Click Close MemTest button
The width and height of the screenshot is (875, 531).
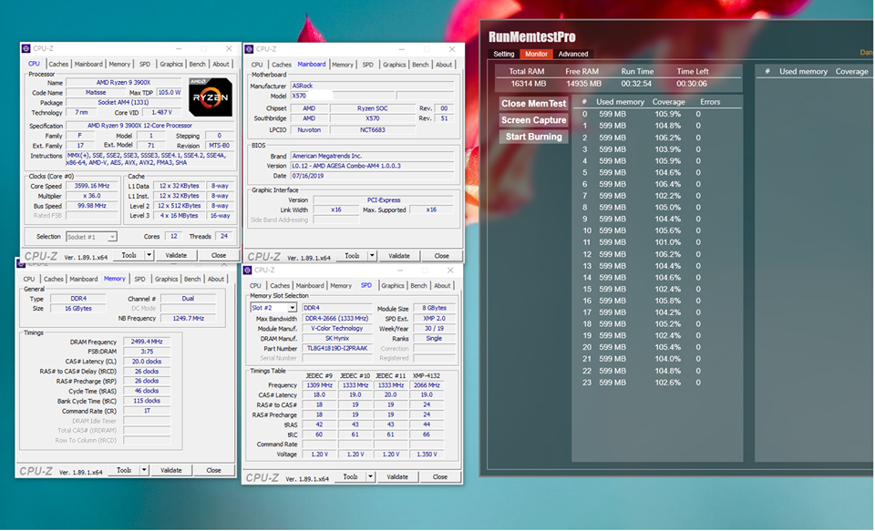[533, 104]
